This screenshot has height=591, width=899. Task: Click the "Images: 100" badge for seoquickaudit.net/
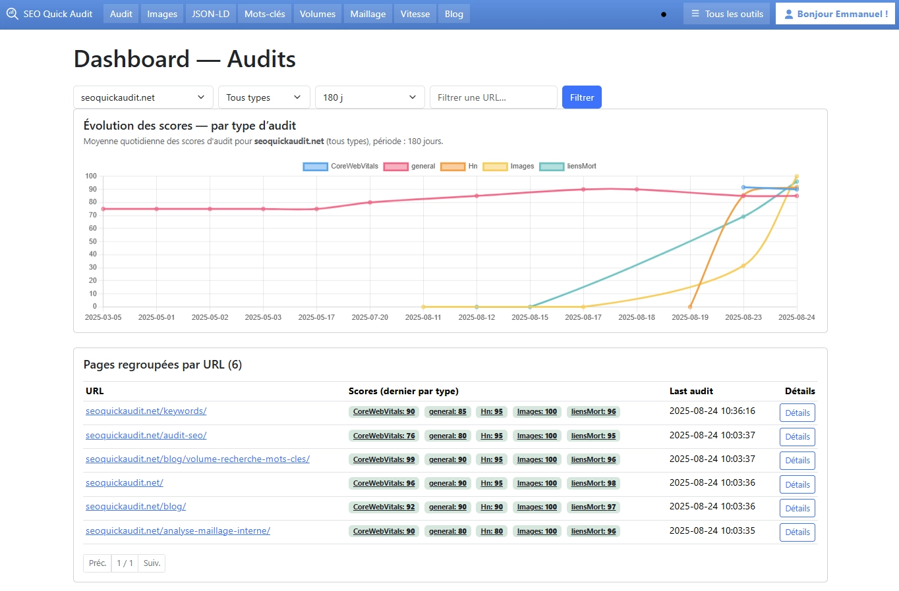pyautogui.click(x=536, y=483)
